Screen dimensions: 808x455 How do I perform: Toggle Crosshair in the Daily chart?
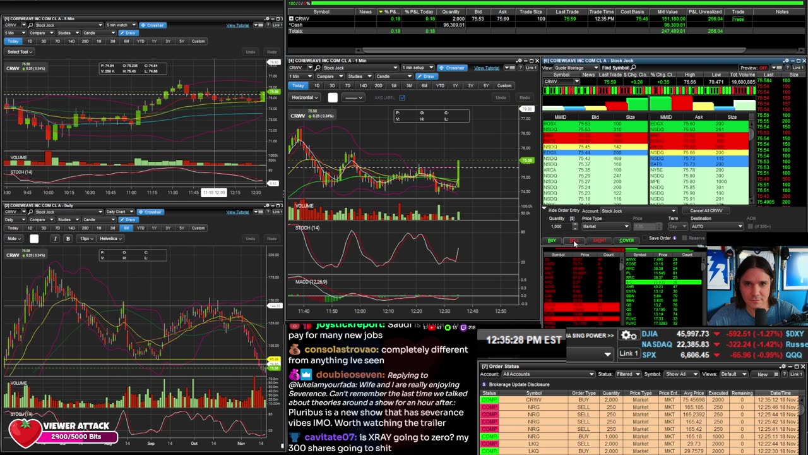click(x=150, y=212)
